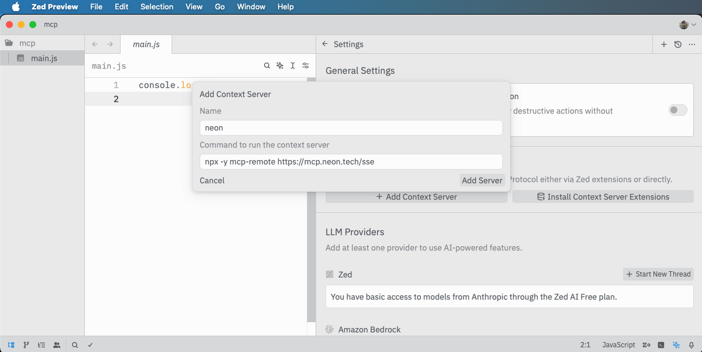Click the context server Name input field
702x352 pixels.
pos(351,128)
